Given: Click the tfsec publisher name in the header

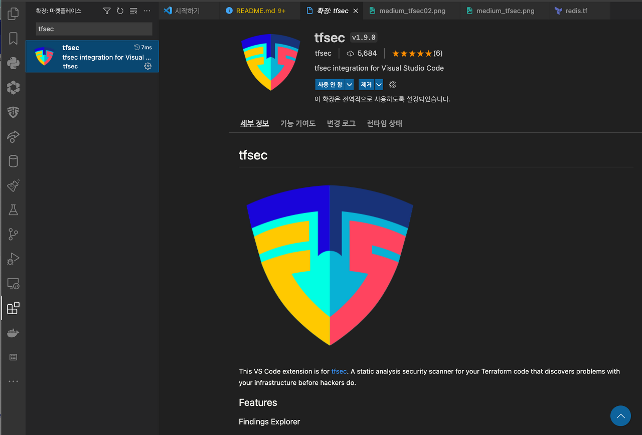Looking at the screenshot, I should pos(323,53).
